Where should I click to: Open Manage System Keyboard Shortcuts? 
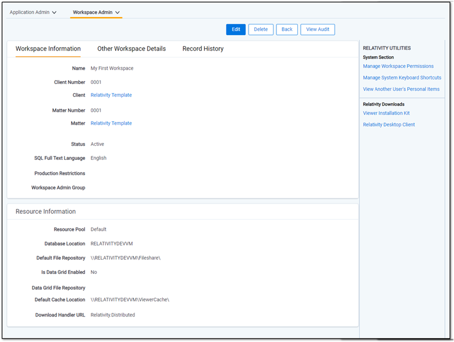[x=402, y=78]
